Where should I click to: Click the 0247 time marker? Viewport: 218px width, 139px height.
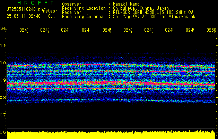click(148, 30)
